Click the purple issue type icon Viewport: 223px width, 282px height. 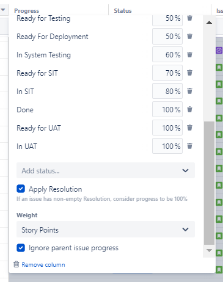tap(219, 50)
